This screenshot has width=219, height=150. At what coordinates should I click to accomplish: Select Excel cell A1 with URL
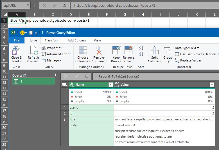[x=17, y=21]
